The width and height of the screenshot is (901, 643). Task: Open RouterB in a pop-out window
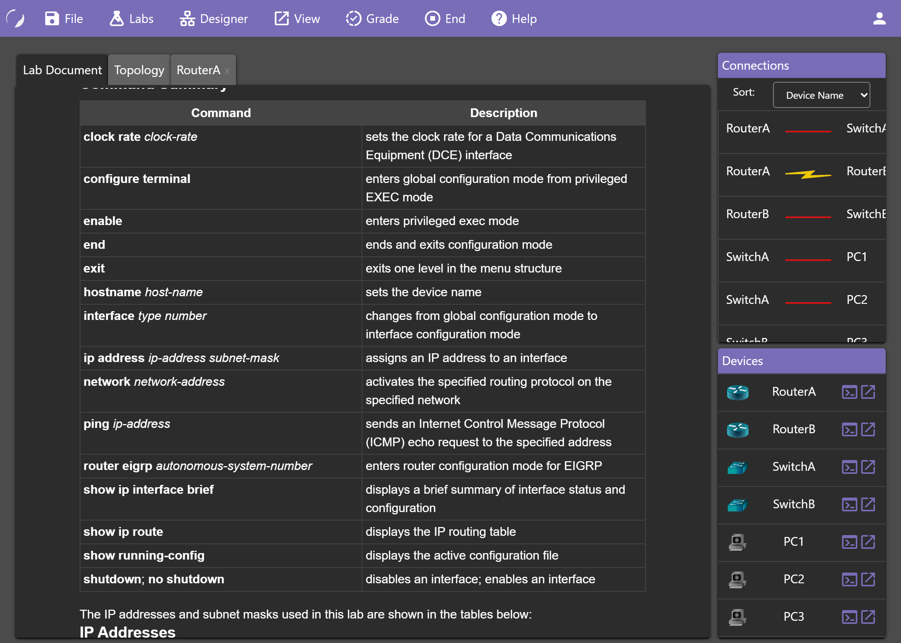click(x=868, y=429)
